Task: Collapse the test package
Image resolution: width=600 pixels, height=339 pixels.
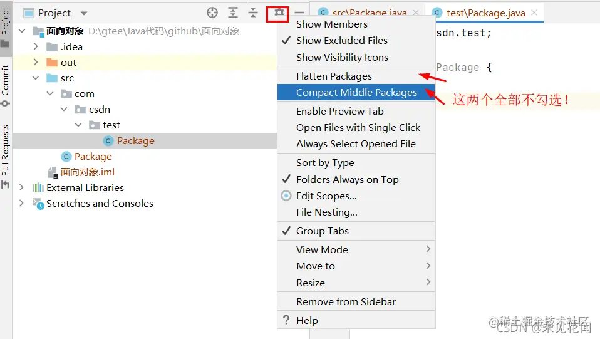Action: click(78, 125)
